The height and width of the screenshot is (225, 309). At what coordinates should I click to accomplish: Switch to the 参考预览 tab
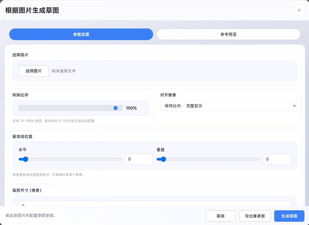pyautogui.click(x=228, y=34)
